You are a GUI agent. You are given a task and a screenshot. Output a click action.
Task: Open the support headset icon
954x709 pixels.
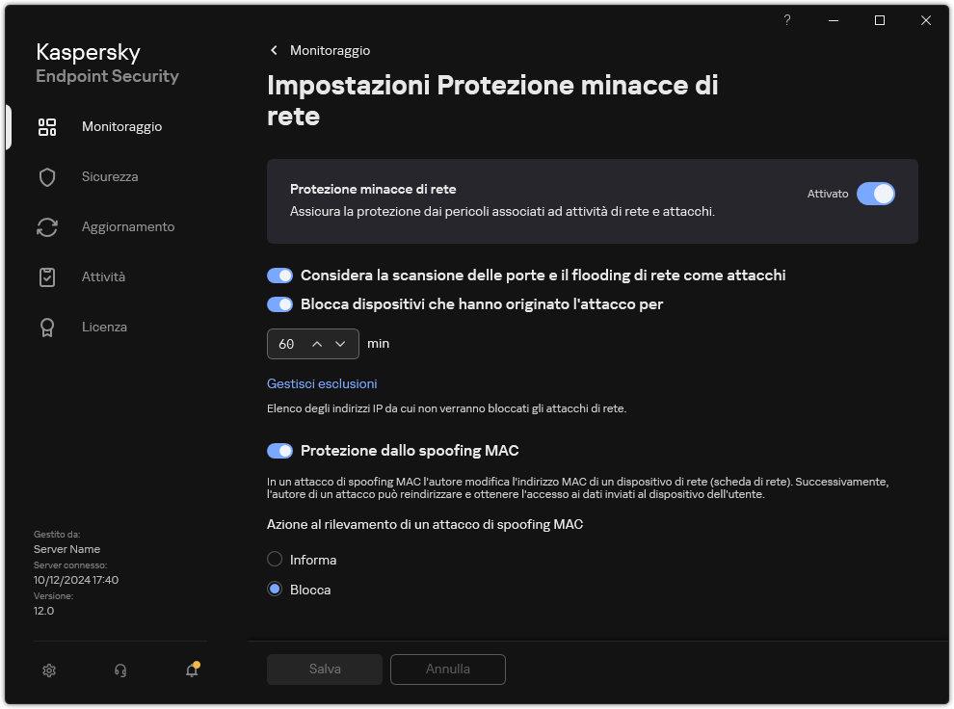[x=120, y=670]
